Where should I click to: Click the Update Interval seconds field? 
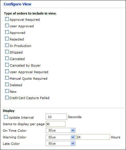pyautogui.click(x=56, y=117)
